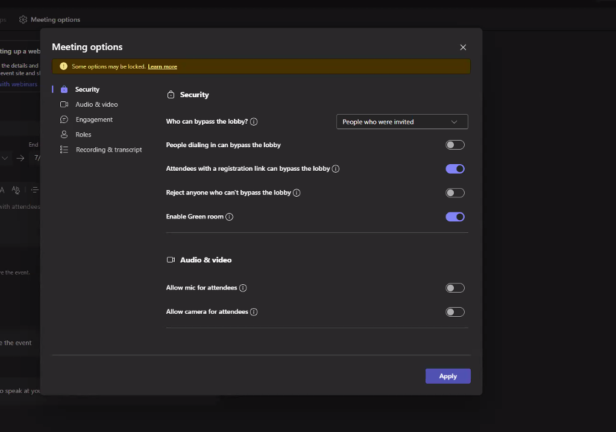This screenshot has width=616, height=432.
Task: Enable People dialing in can bypass the lobby
Action: (455, 145)
